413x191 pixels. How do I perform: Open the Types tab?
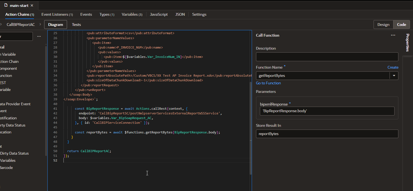click(107, 14)
